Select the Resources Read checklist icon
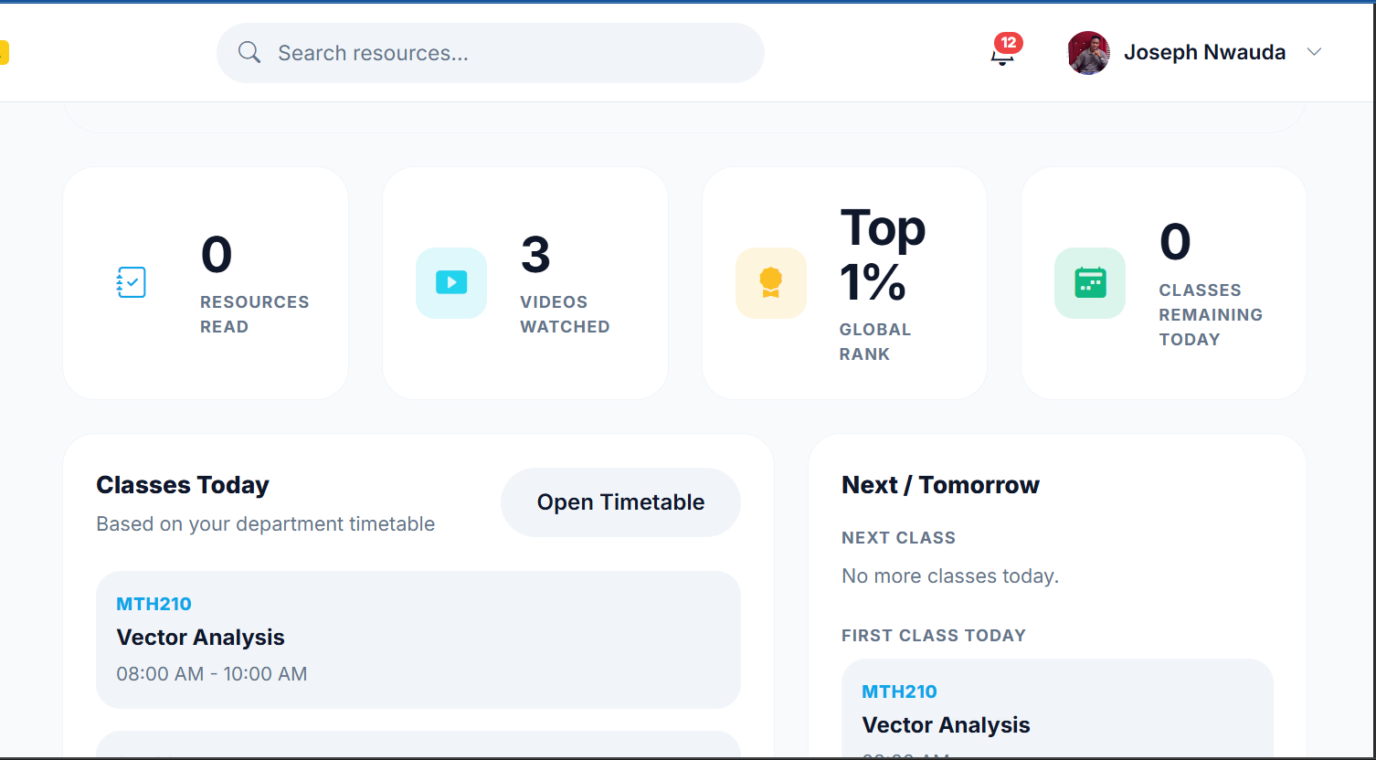Screen dimensions: 1376x760 point(131,282)
